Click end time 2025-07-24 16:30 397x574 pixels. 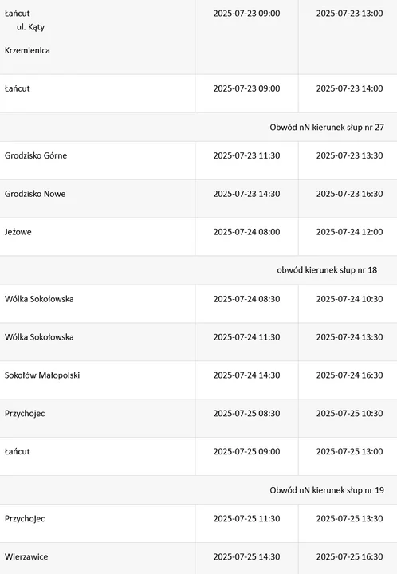pyautogui.click(x=349, y=375)
